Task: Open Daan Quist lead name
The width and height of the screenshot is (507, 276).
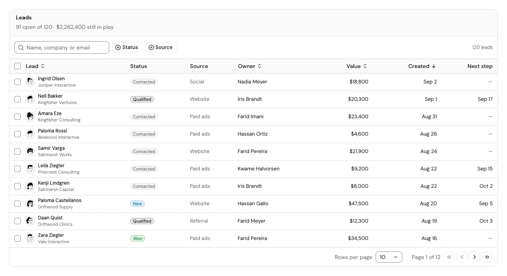Action: coord(50,218)
